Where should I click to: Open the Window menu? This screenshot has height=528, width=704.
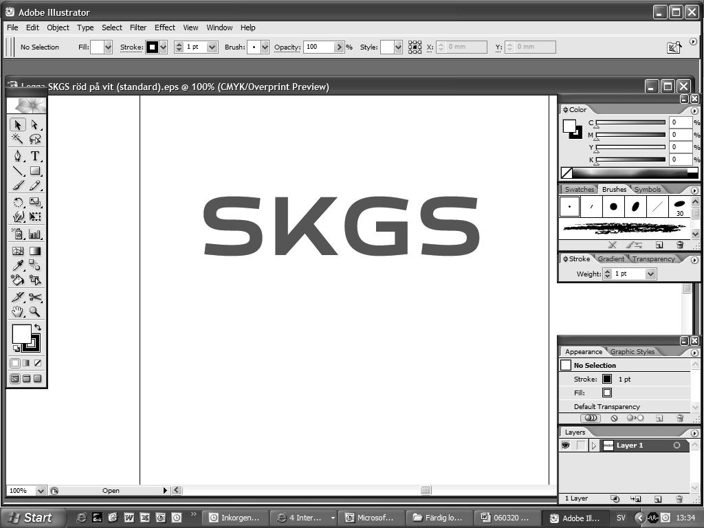219,27
